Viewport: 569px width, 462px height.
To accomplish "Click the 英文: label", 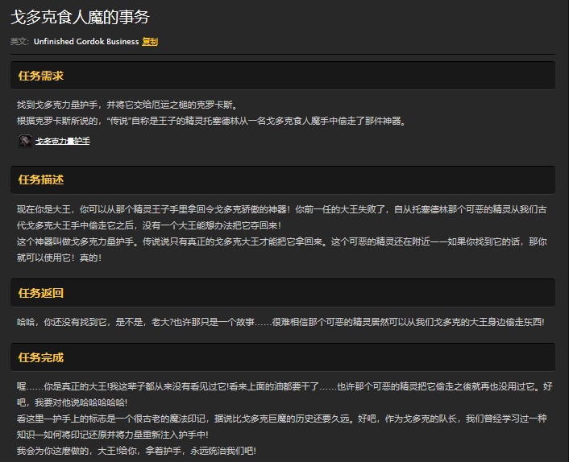I will (x=19, y=42).
